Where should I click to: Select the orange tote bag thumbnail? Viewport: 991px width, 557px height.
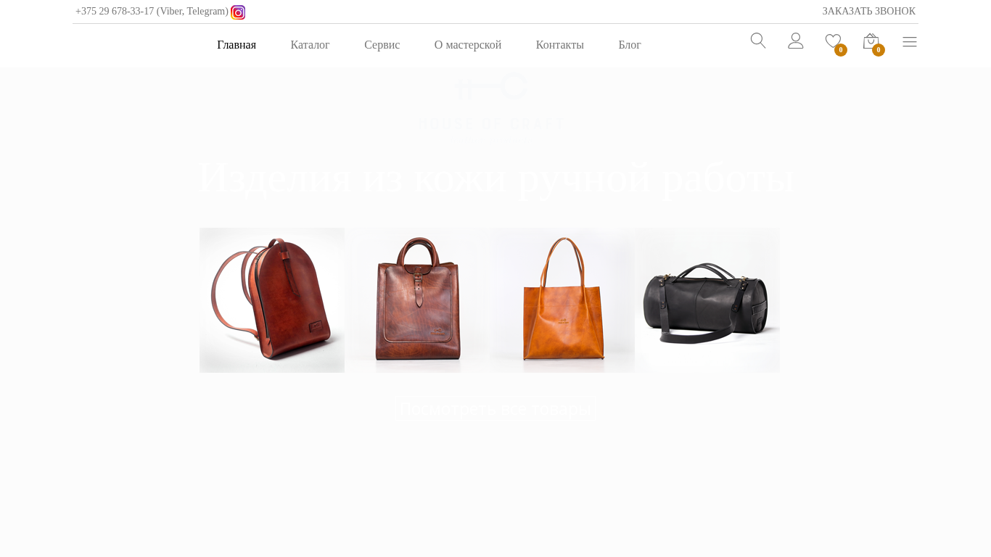point(562,300)
